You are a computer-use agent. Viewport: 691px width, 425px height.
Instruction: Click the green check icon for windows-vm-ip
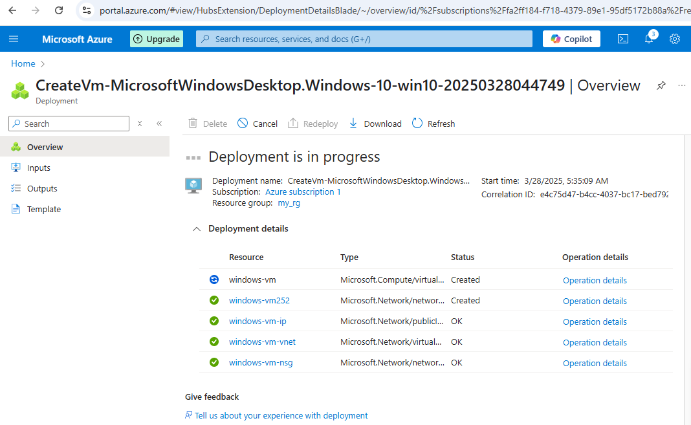[214, 321]
